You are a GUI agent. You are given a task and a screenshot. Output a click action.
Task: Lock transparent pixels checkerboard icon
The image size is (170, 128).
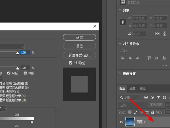tap(130, 112)
